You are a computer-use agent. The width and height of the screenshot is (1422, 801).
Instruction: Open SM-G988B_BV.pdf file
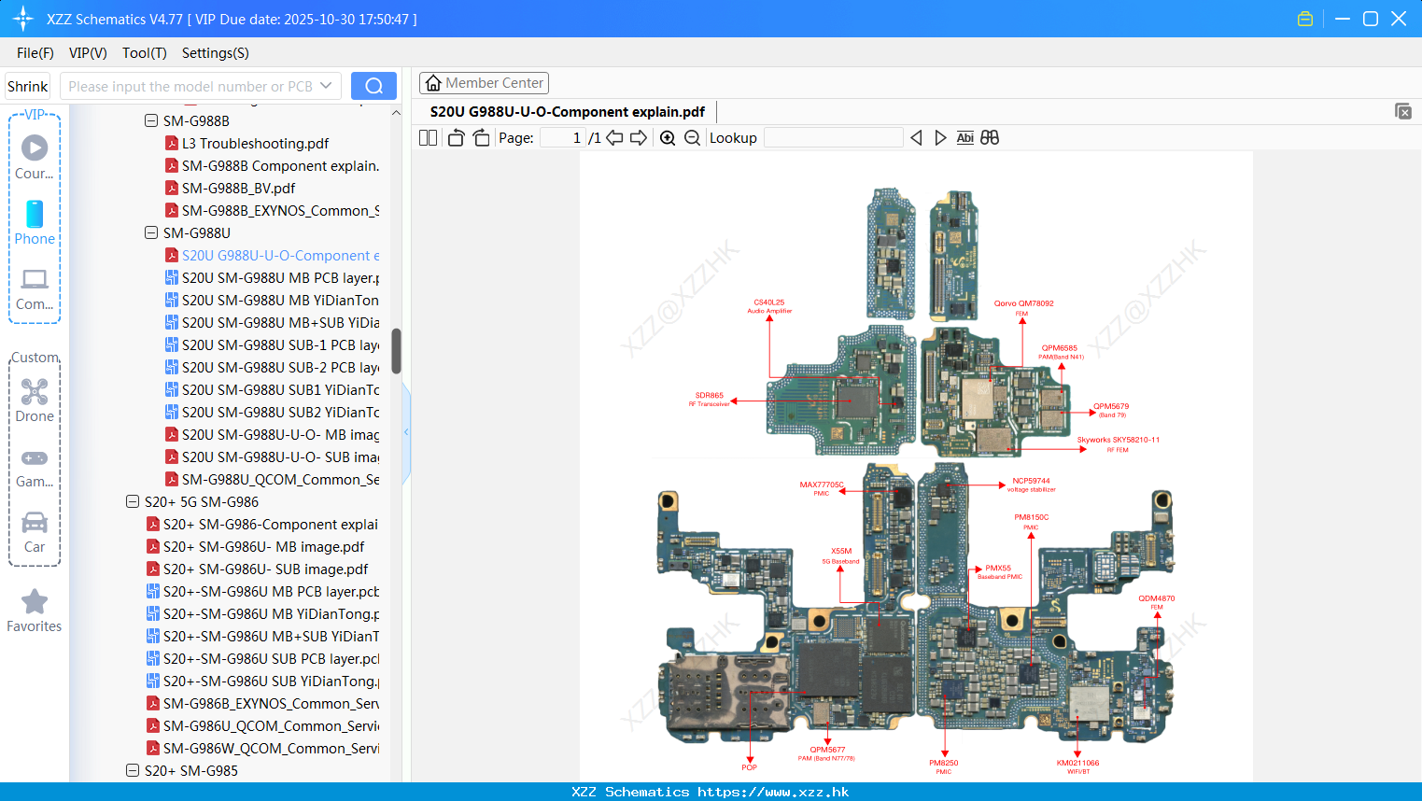point(238,188)
